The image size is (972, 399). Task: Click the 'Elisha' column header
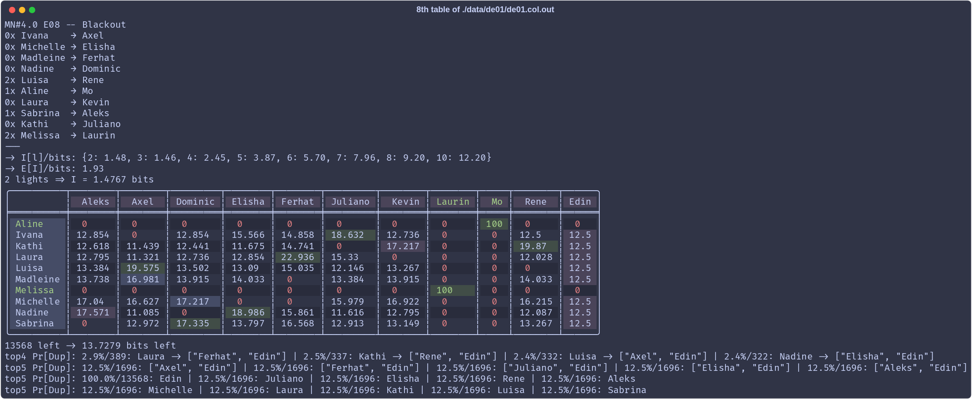248,202
